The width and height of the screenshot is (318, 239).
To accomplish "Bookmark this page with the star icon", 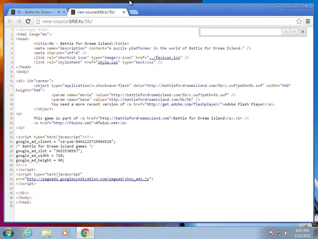I will (299, 21).
